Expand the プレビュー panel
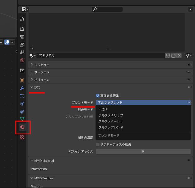Screen dimensions: 195x188 [x=42, y=65]
